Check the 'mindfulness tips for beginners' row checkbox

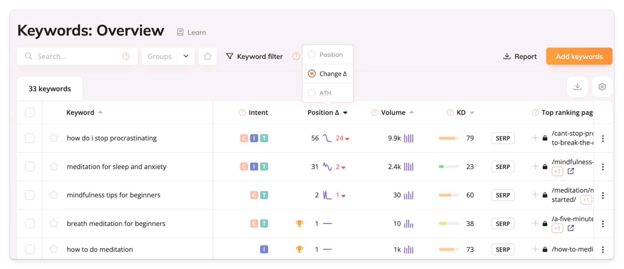pos(30,195)
